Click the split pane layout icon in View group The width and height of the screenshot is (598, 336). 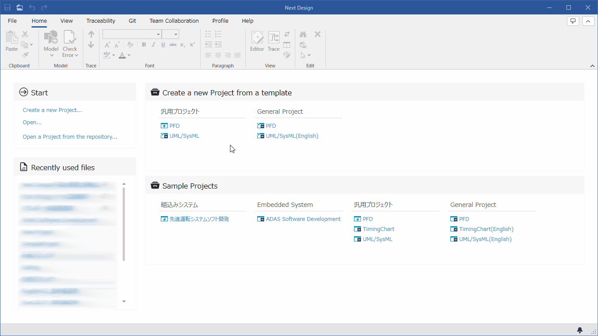[x=287, y=45]
